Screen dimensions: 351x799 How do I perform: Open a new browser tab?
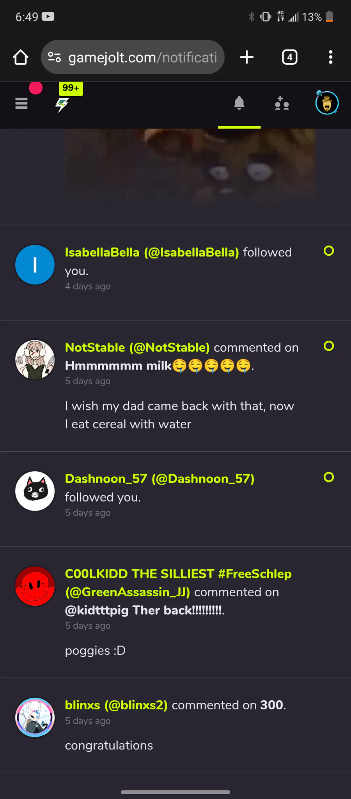tap(246, 57)
